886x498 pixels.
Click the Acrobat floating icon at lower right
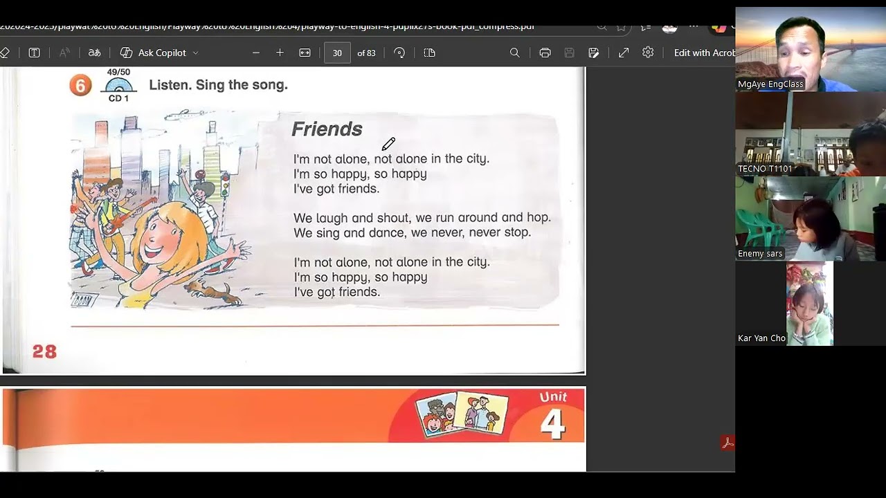point(727,443)
